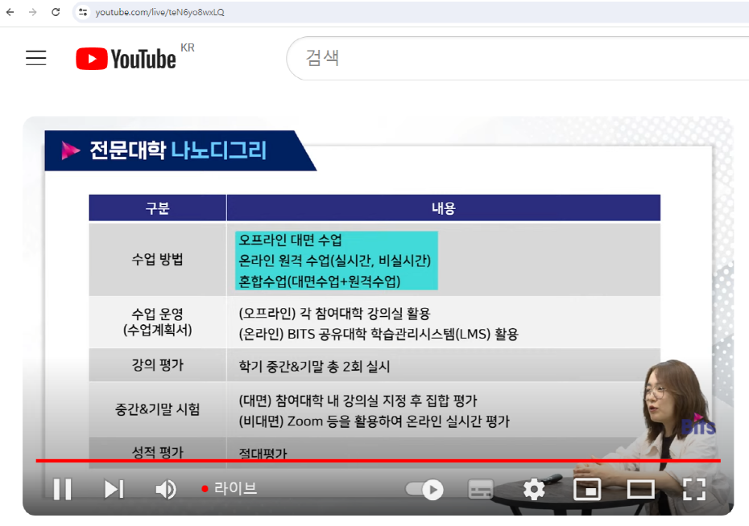Open video settings gear

(534, 489)
